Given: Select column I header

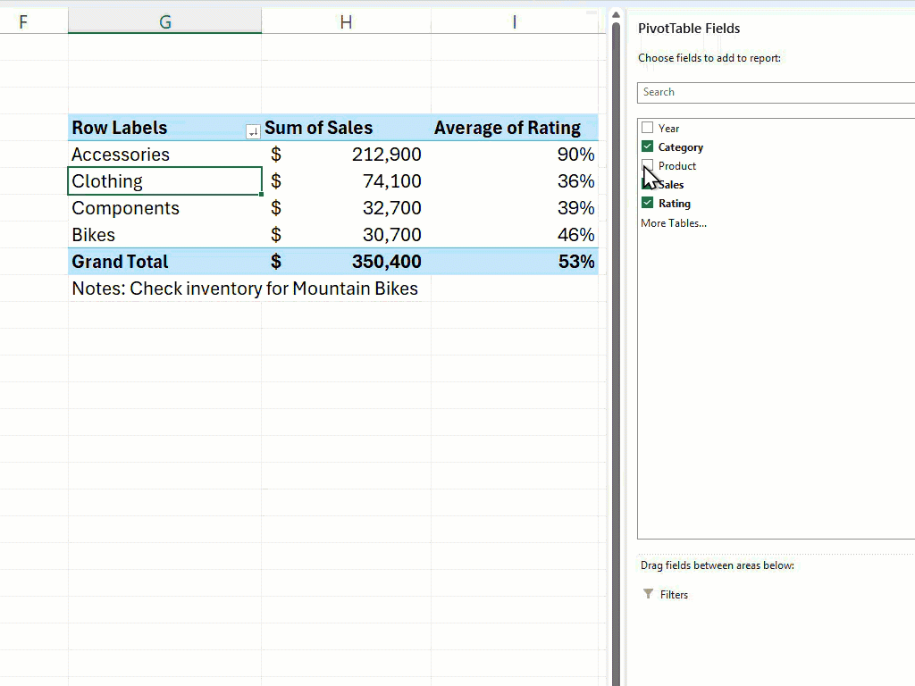Looking at the screenshot, I should (x=515, y=21).
